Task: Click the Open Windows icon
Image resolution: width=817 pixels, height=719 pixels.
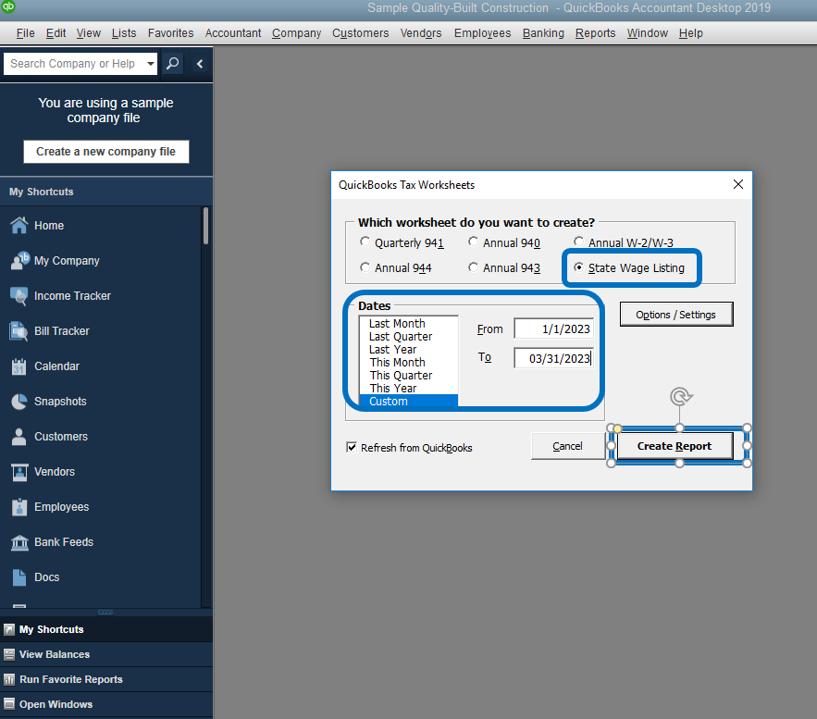Action: 9,704
